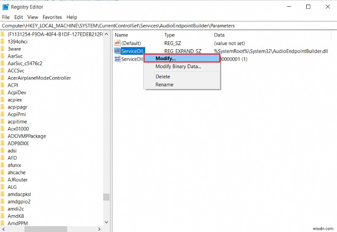Close the Registry Editor window

[x=328, y=7]
